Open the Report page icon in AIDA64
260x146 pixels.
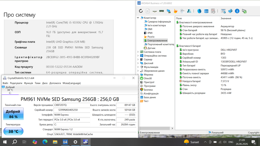point(148,11)
